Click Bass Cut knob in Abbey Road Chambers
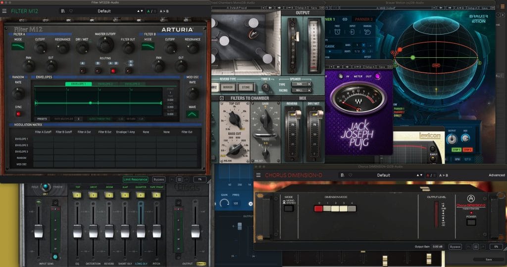 click(x=235, y=149)
